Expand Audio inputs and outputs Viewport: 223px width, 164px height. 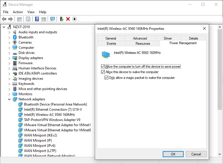tap(9, 32)
